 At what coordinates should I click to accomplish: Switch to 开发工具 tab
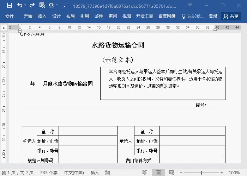[144, 16]
